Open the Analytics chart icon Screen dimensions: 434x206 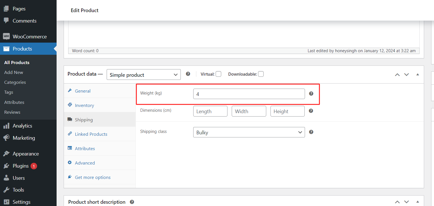6,126
